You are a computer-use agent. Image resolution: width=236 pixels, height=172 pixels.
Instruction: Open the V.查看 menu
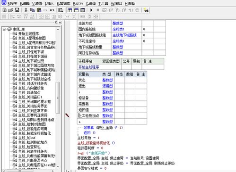(37, 4)
